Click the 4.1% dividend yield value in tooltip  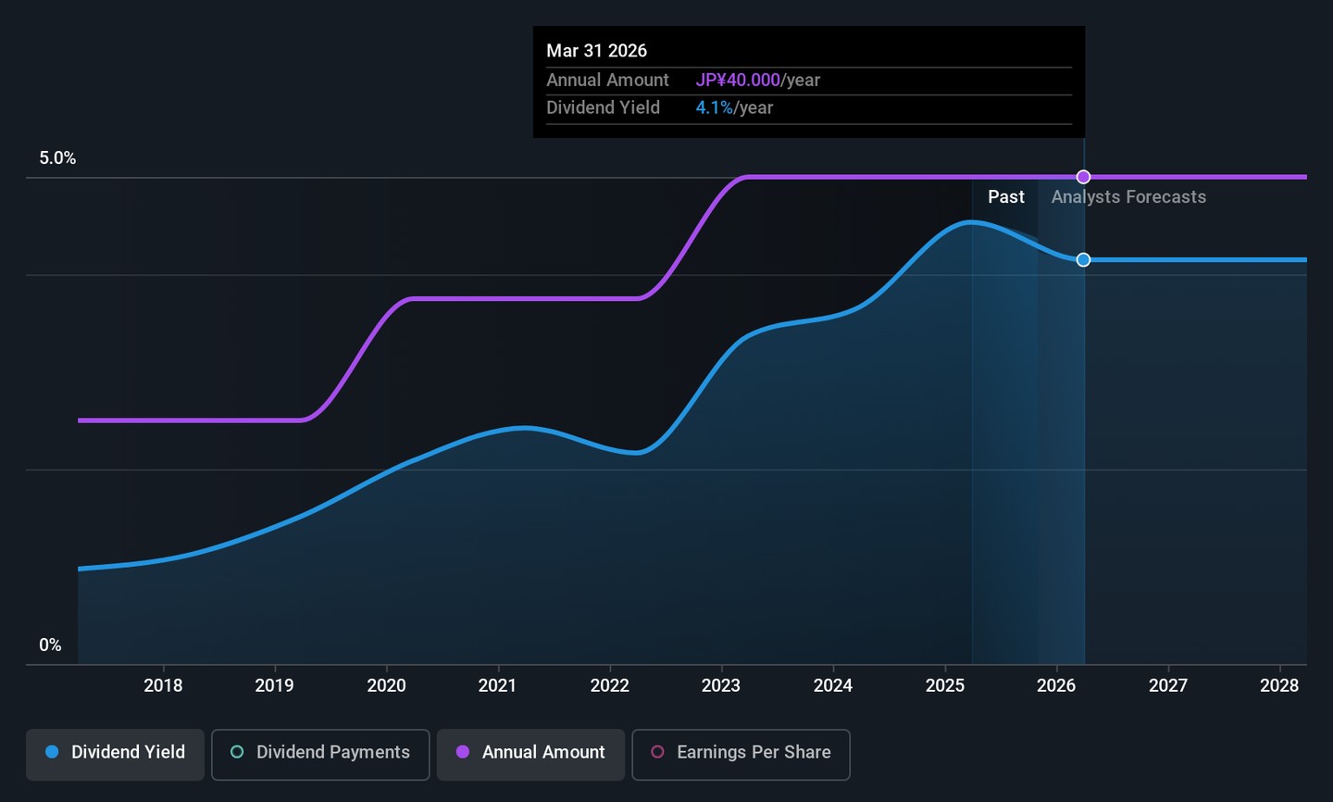coord(714,108)
